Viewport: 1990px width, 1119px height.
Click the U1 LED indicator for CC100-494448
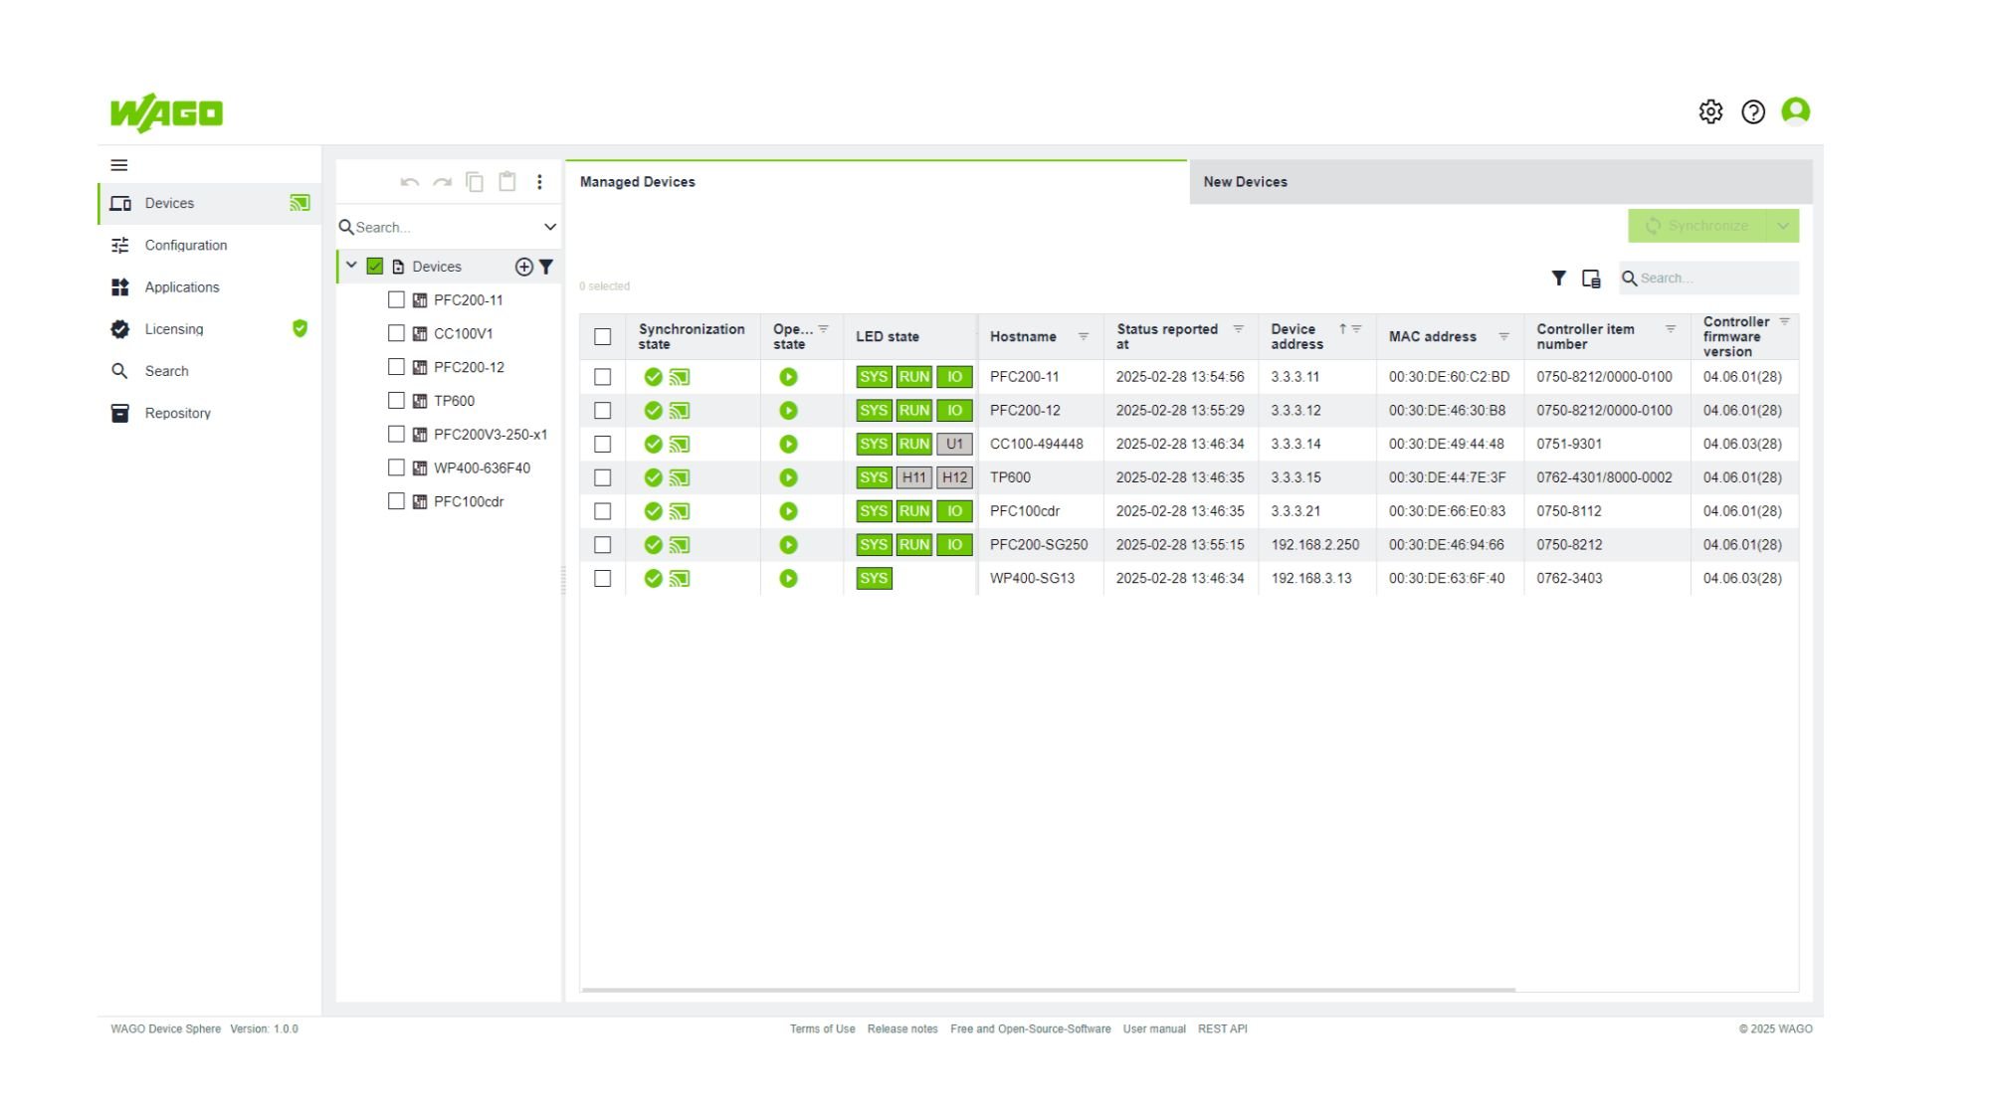[954, 445]
